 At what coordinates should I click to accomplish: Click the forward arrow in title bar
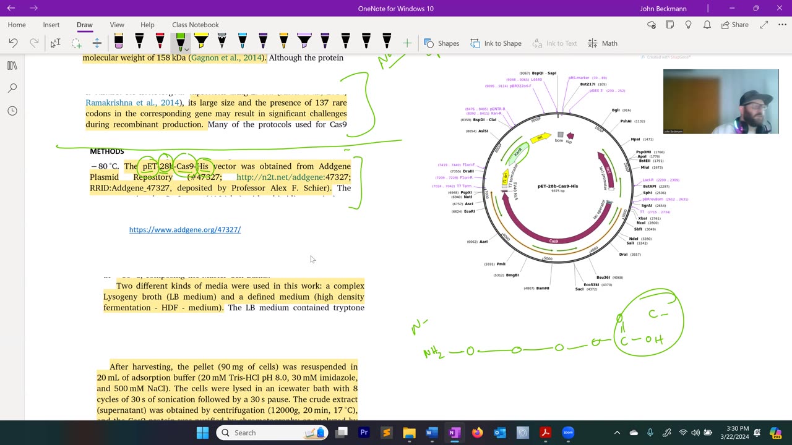33,8
